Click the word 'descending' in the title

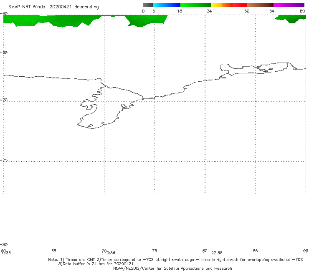tap(86, 7)
